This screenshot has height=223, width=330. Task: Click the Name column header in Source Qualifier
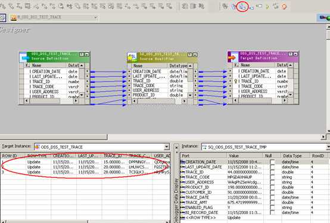(x=150, y=66)
